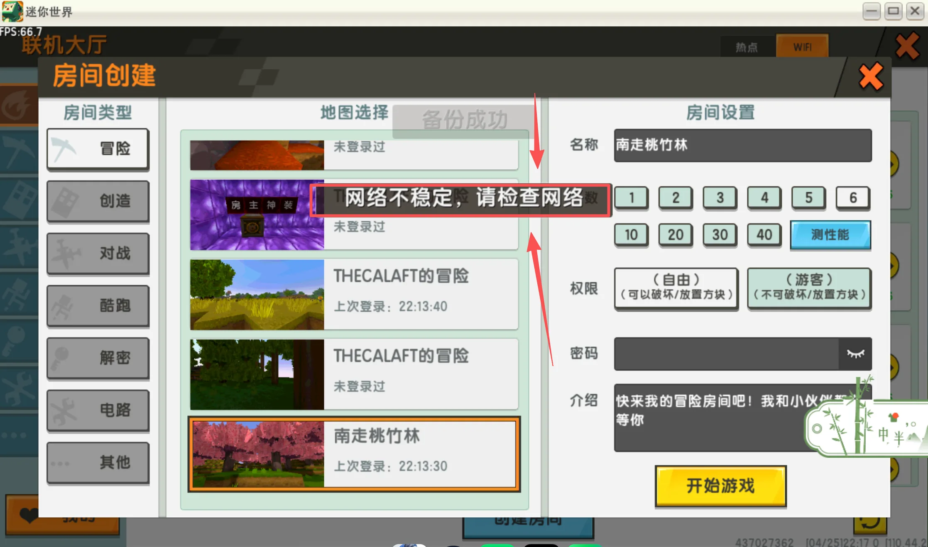This screenshot has height=547, width=928.
Task: Select THECALAFT的冒险 map logged in 22:13:40
Action: click(354, 295)
